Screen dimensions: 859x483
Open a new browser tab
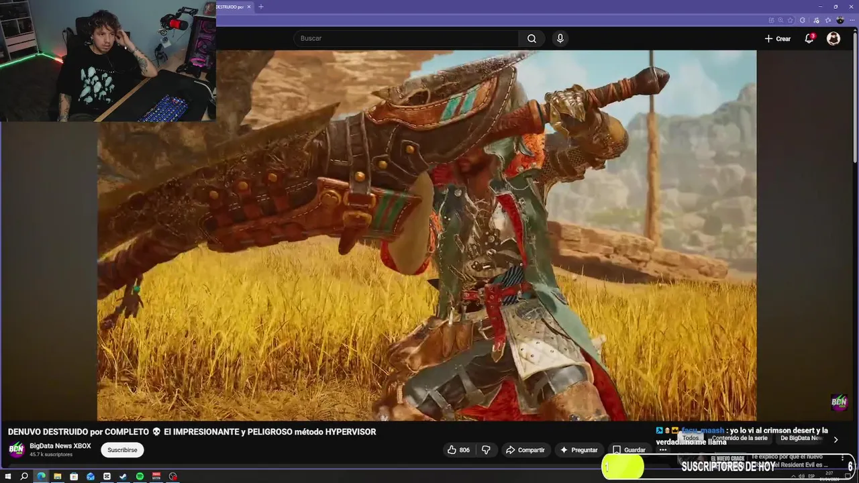261,7
